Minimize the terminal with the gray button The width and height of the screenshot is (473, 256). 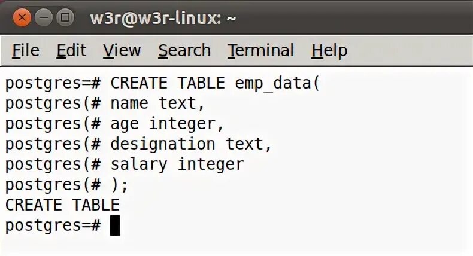44,17
